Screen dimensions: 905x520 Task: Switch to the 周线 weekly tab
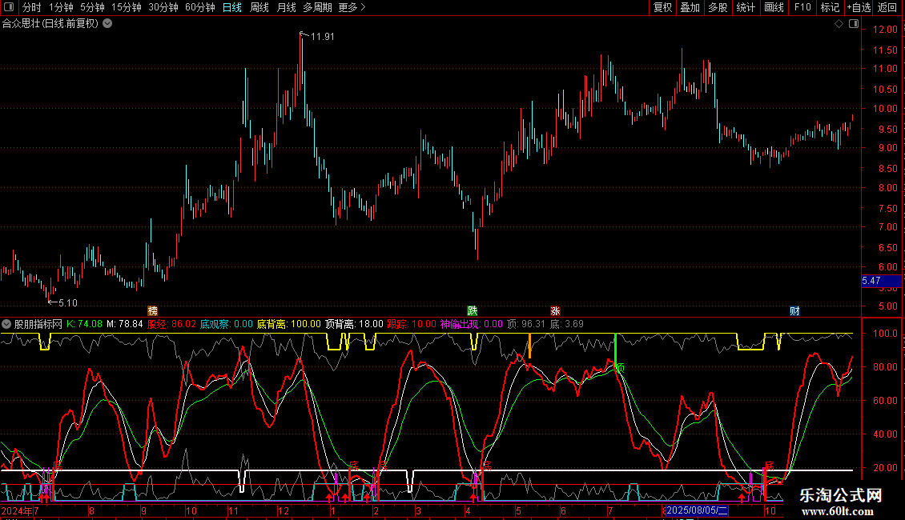pos(259,7)
